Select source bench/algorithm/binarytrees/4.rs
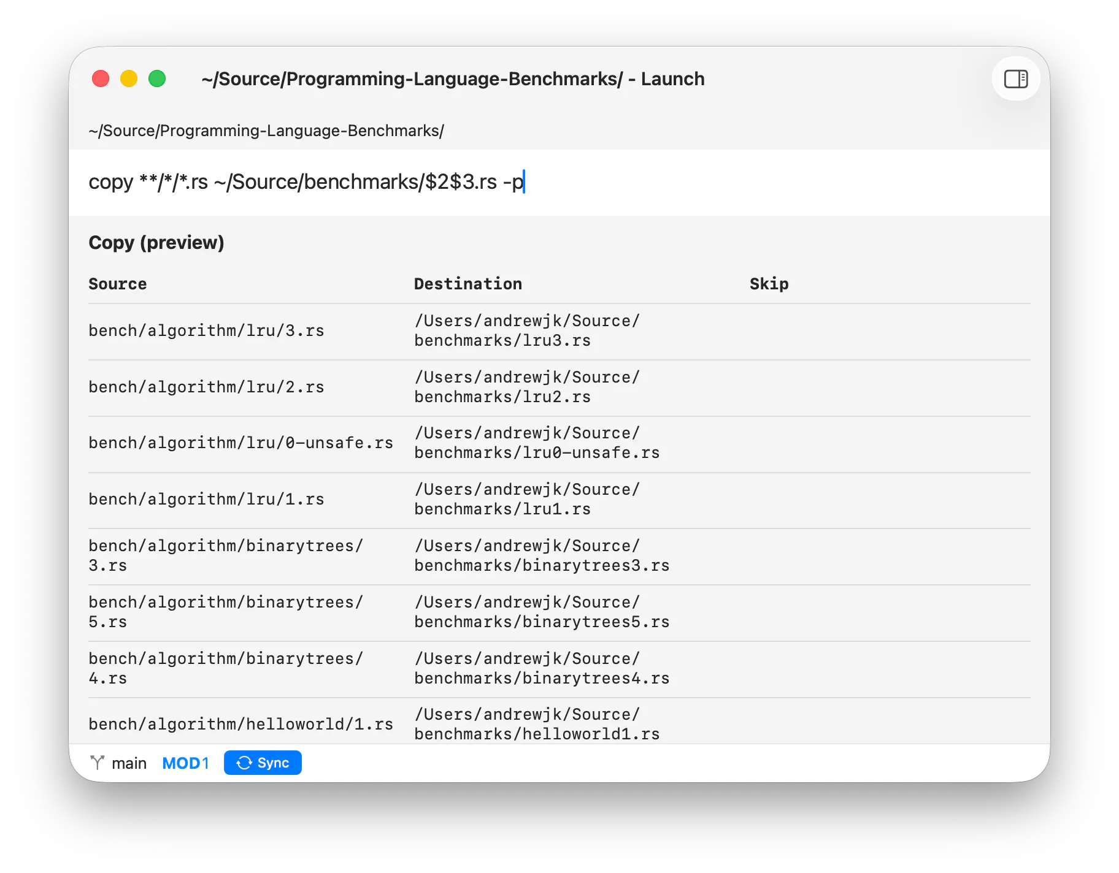This screenshot has width=1119, height=873. click(x=226, y=668)
